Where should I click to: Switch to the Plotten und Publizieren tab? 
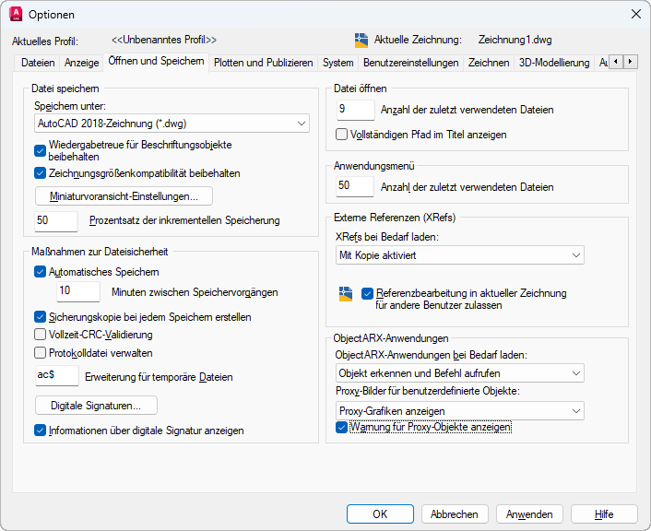coord(263,63)
